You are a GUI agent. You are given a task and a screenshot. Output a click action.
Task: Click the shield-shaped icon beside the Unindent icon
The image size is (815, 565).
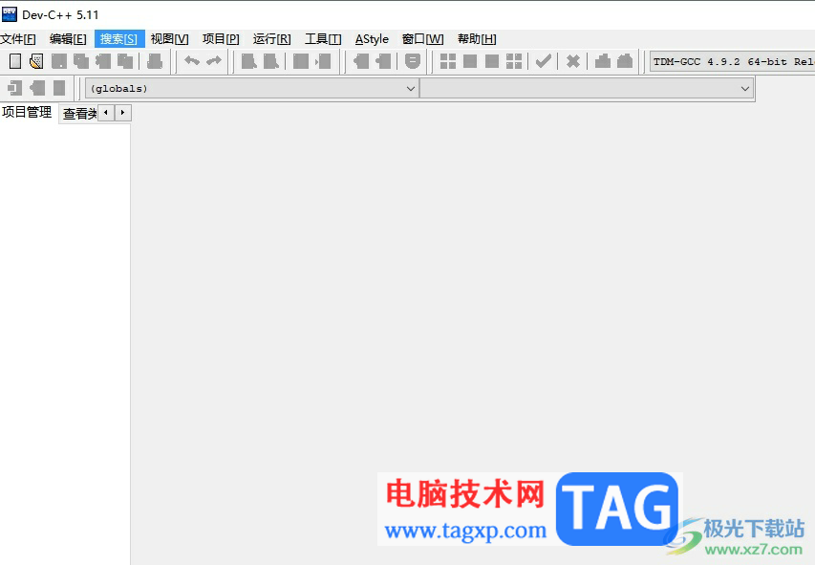click(413, 61)
